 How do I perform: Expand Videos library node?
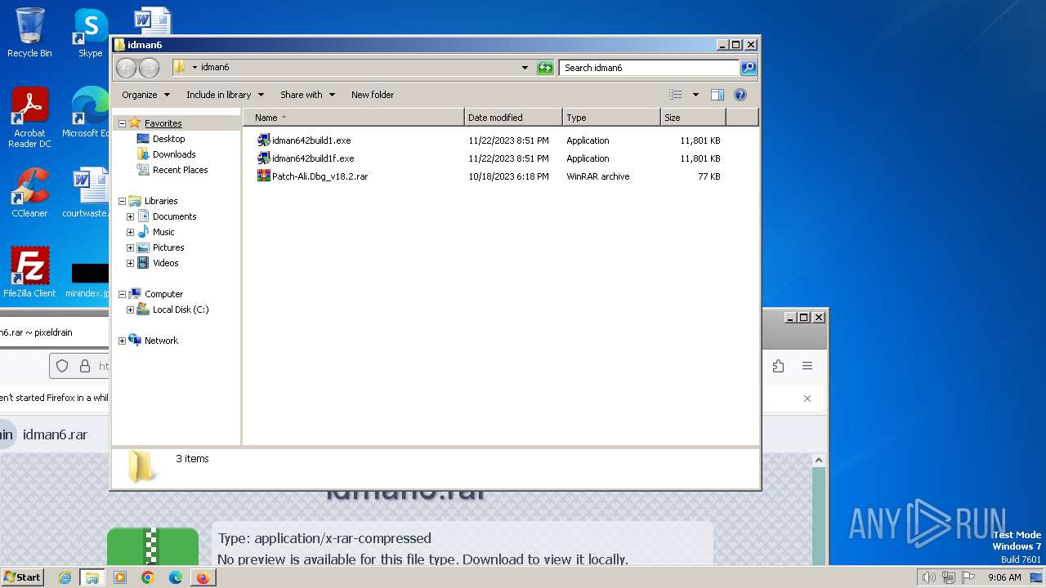tap(130, 263)
